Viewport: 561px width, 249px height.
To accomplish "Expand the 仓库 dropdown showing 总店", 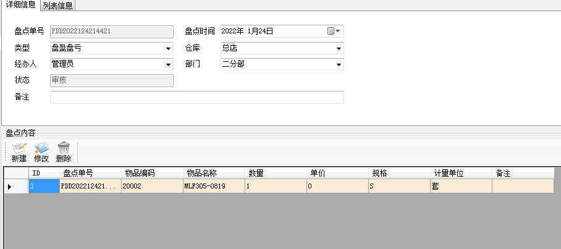I will (x=339, y=48).
